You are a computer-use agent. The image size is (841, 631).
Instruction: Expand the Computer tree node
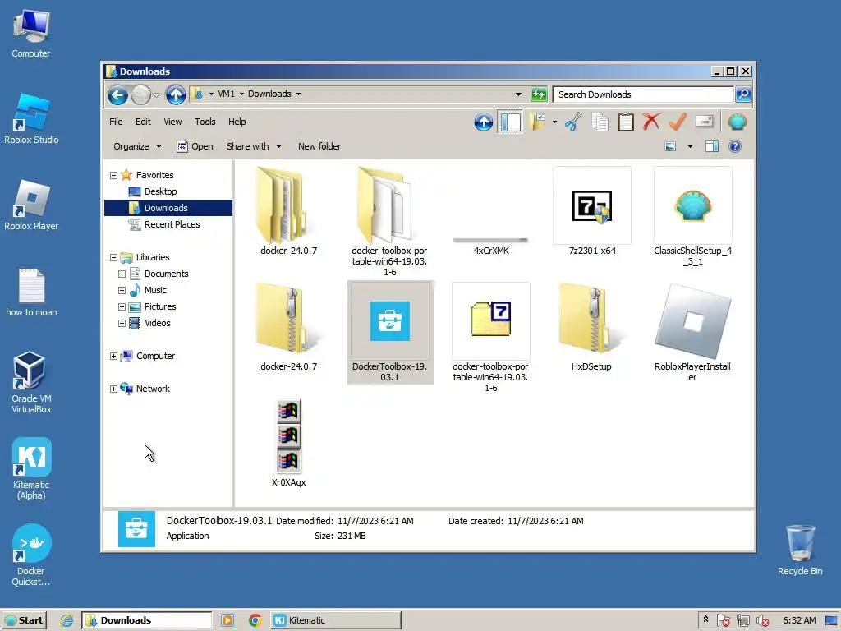113,357
